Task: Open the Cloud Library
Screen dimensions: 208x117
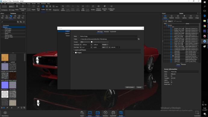Action: 5,114
